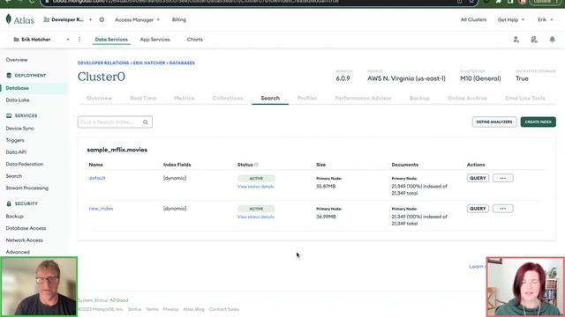
Task: Click Query button for new_index
Action: pos(478,209)
